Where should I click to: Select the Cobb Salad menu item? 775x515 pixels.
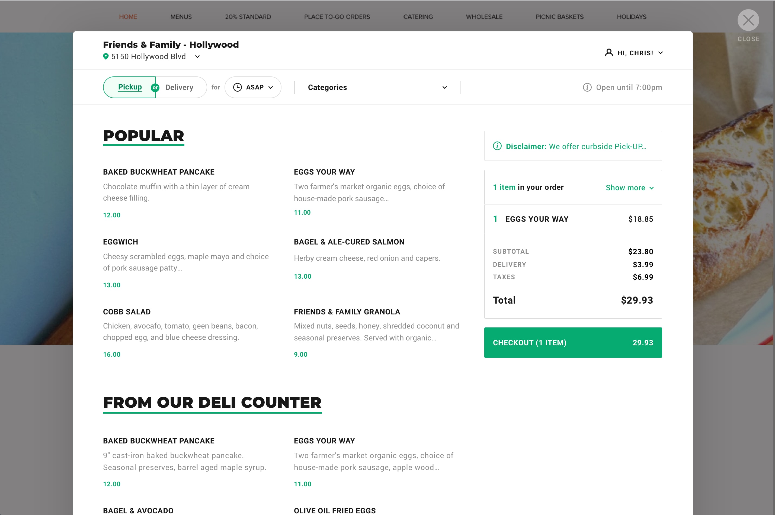click(x=127, y=312)
